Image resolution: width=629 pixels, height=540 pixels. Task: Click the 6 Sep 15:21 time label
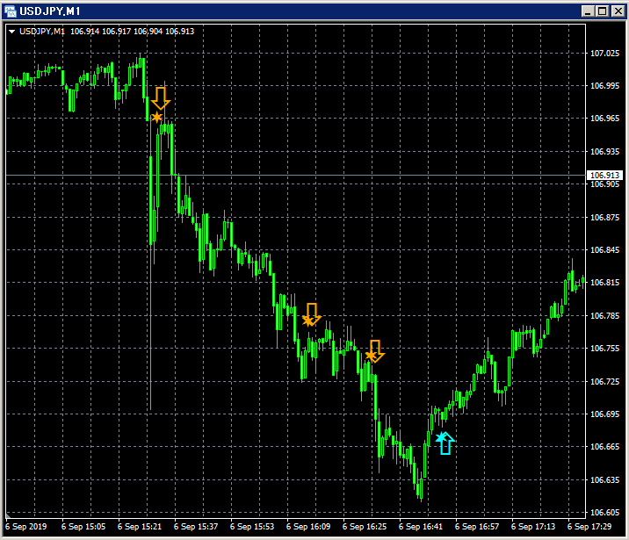[x=139, y=526]
